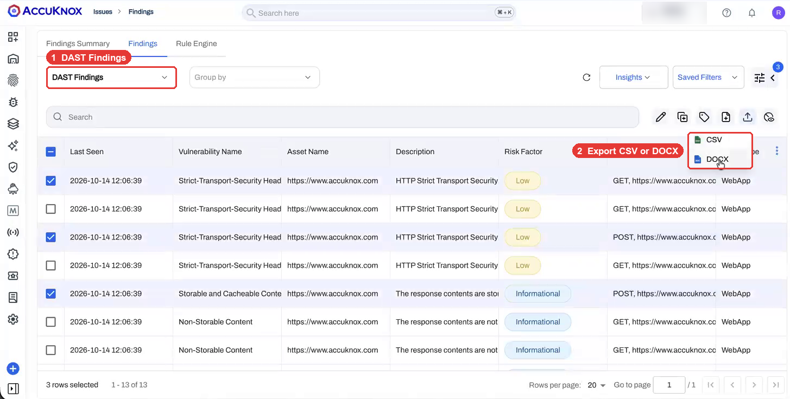The image size is (790, 399).
Task: Refresh the findings list
Action: (x=586, y=77)
